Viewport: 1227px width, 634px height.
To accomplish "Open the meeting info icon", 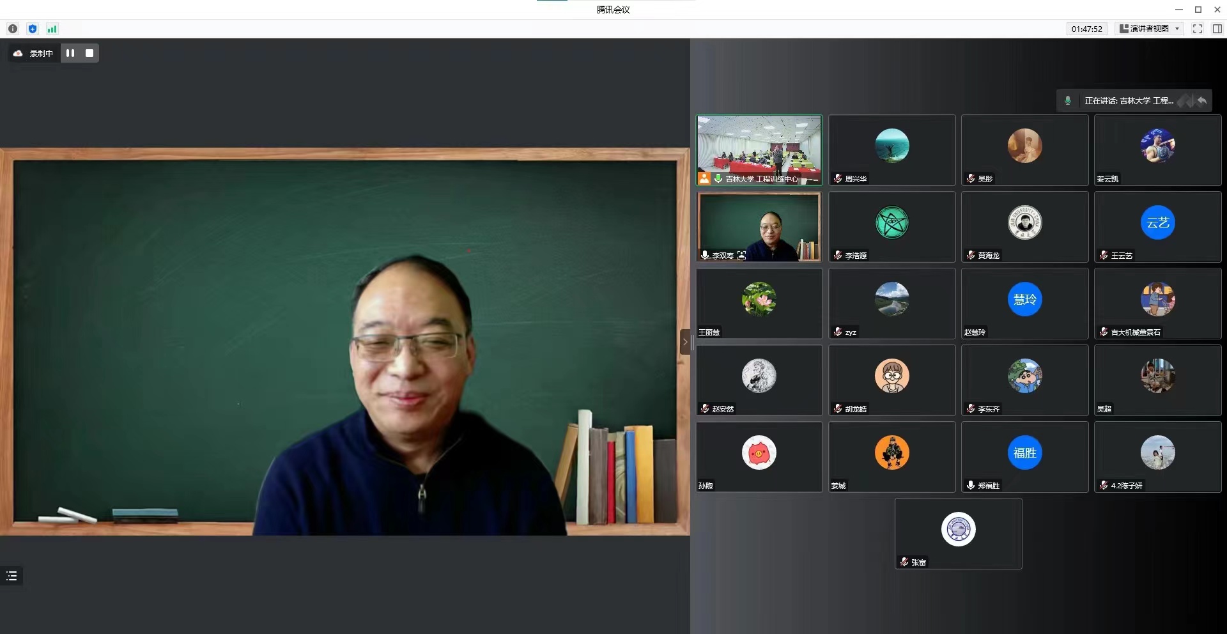I will click(x=13, y=29).
